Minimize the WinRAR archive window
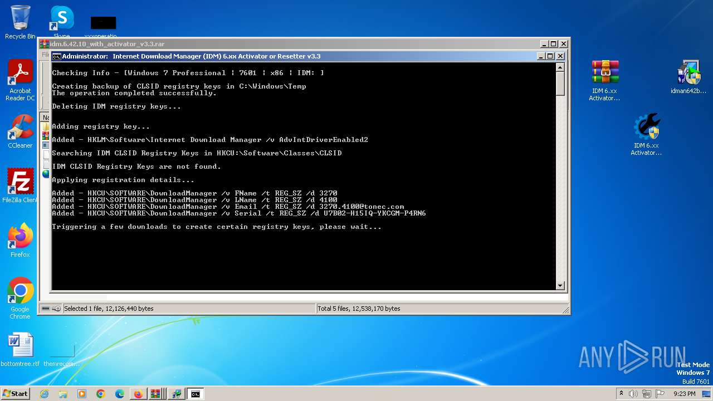The height and width of the screenshot is (401, 713). (x=544, y=44)
